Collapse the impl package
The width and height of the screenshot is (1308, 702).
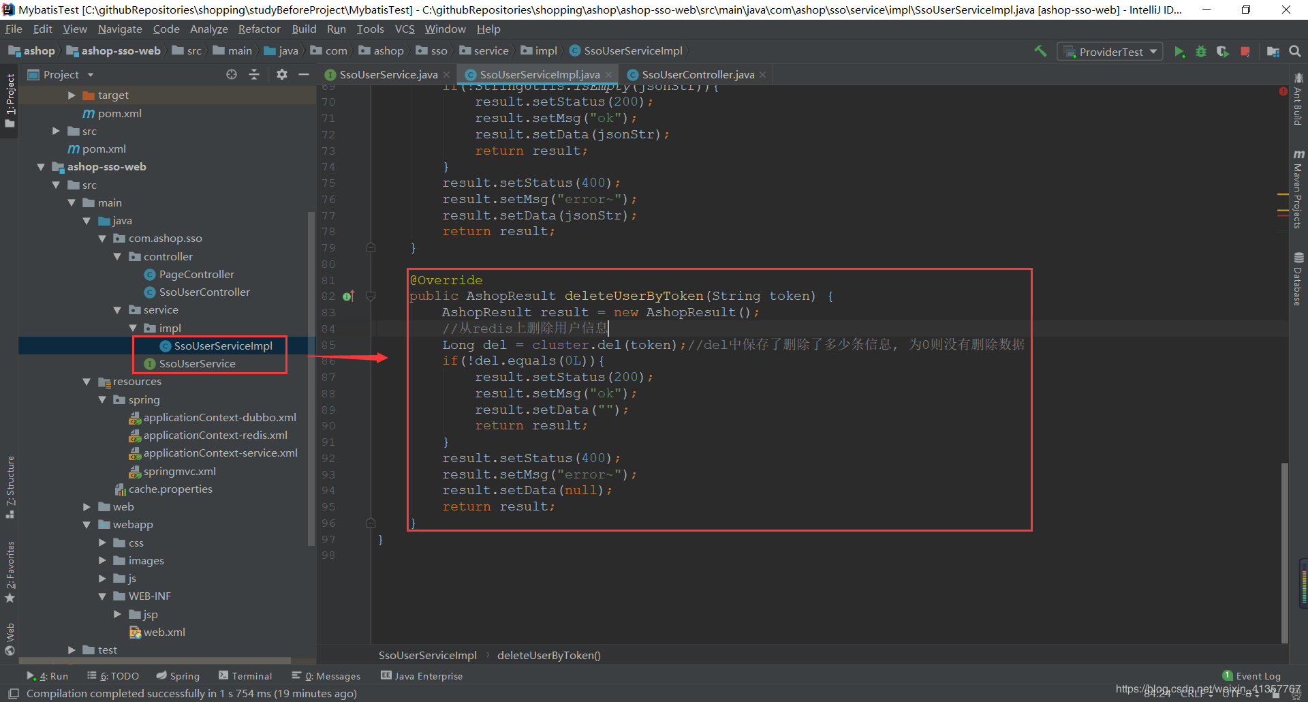click(133, 329)
